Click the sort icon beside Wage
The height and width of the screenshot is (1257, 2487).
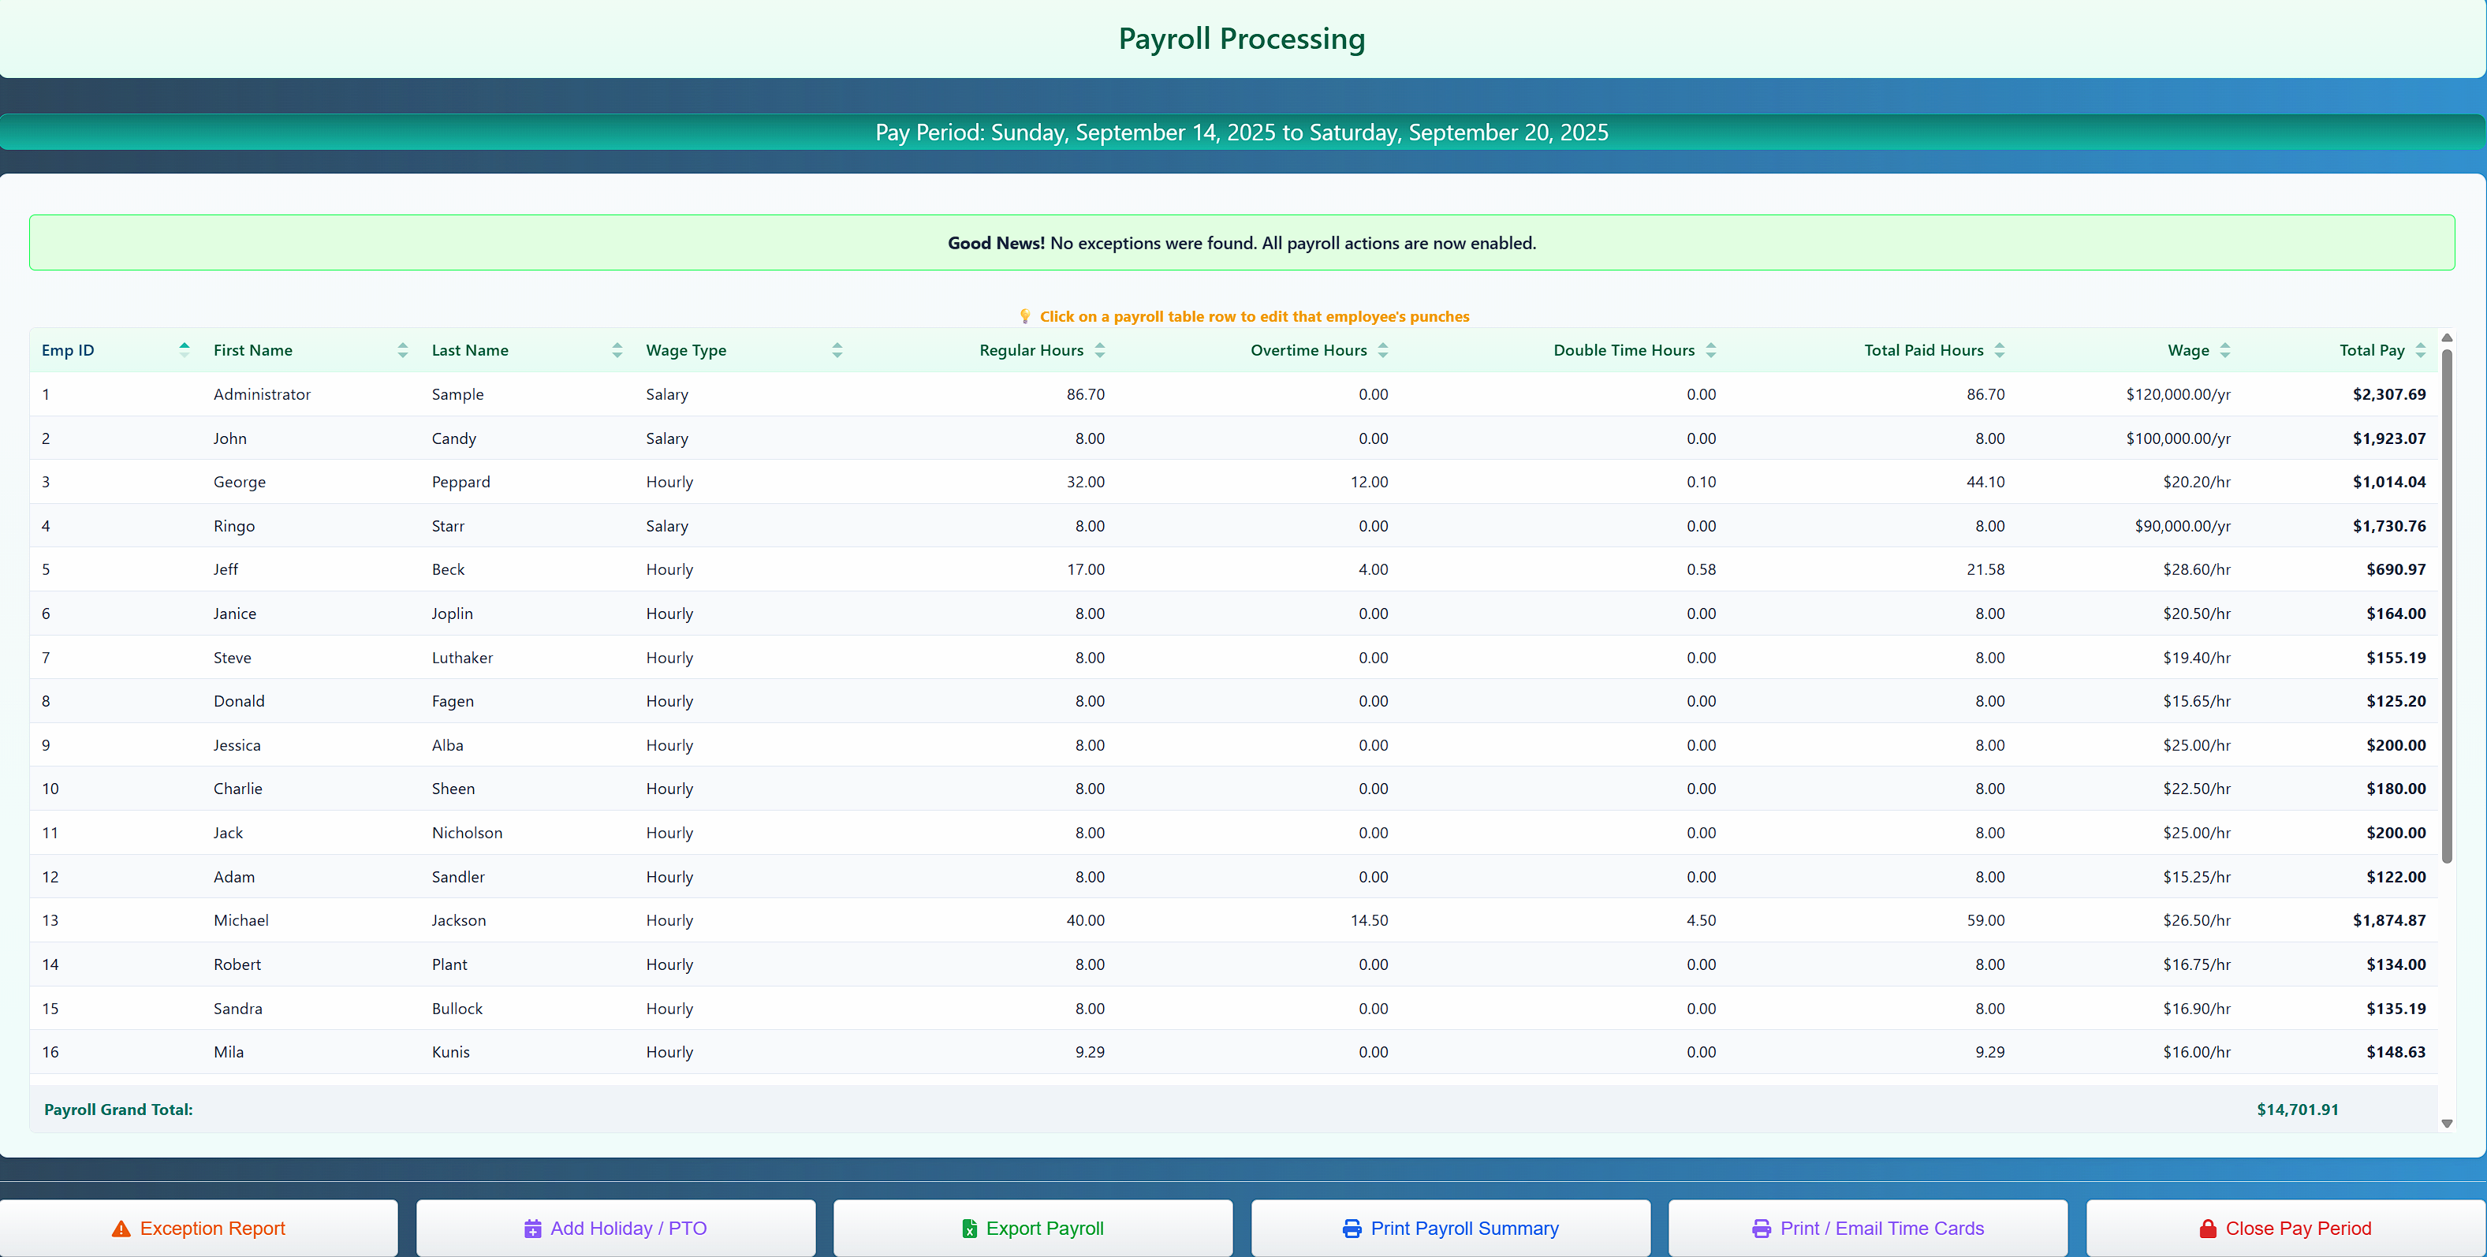pyautogui.click(x=2224, y=349)
